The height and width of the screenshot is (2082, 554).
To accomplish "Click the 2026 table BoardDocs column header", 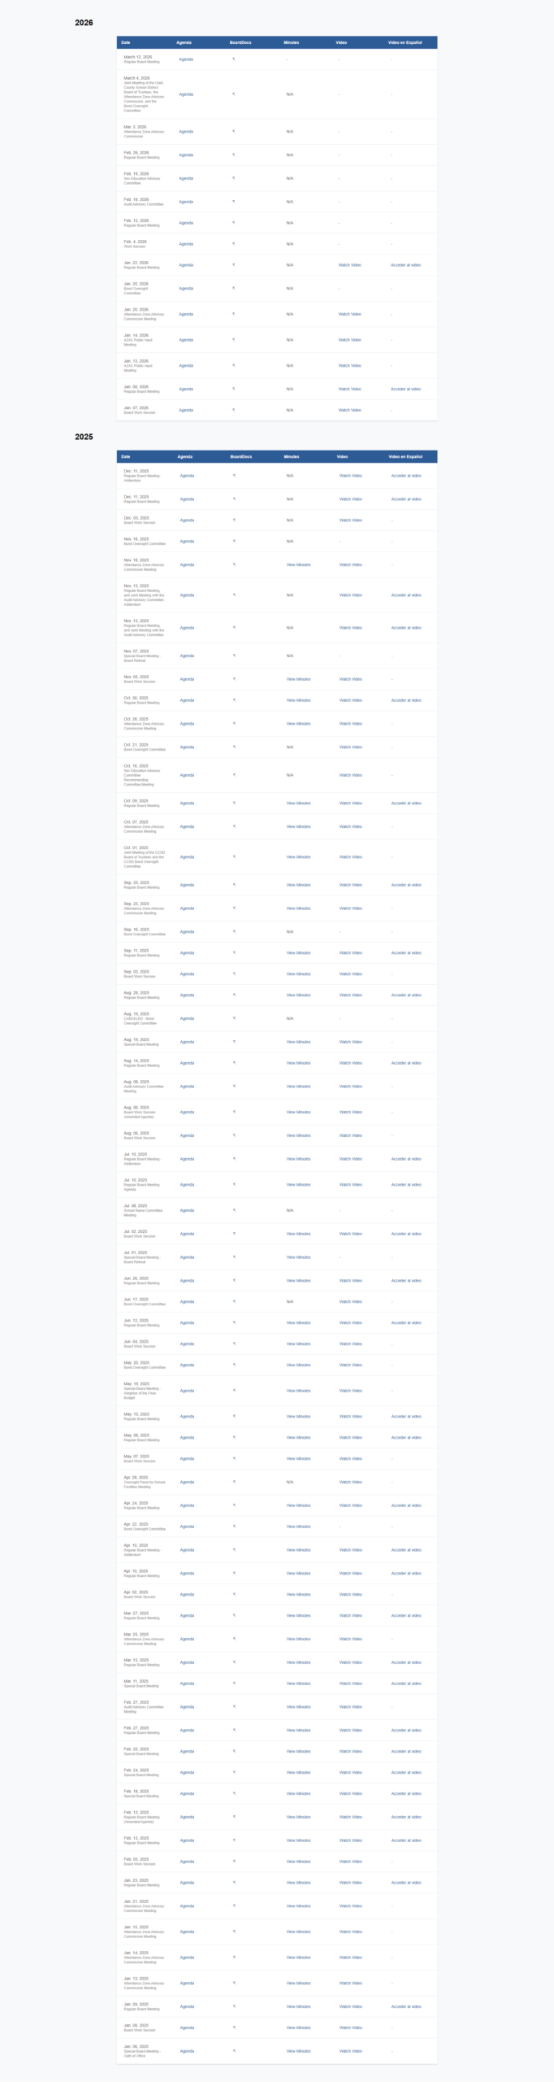I will (240, 42).
